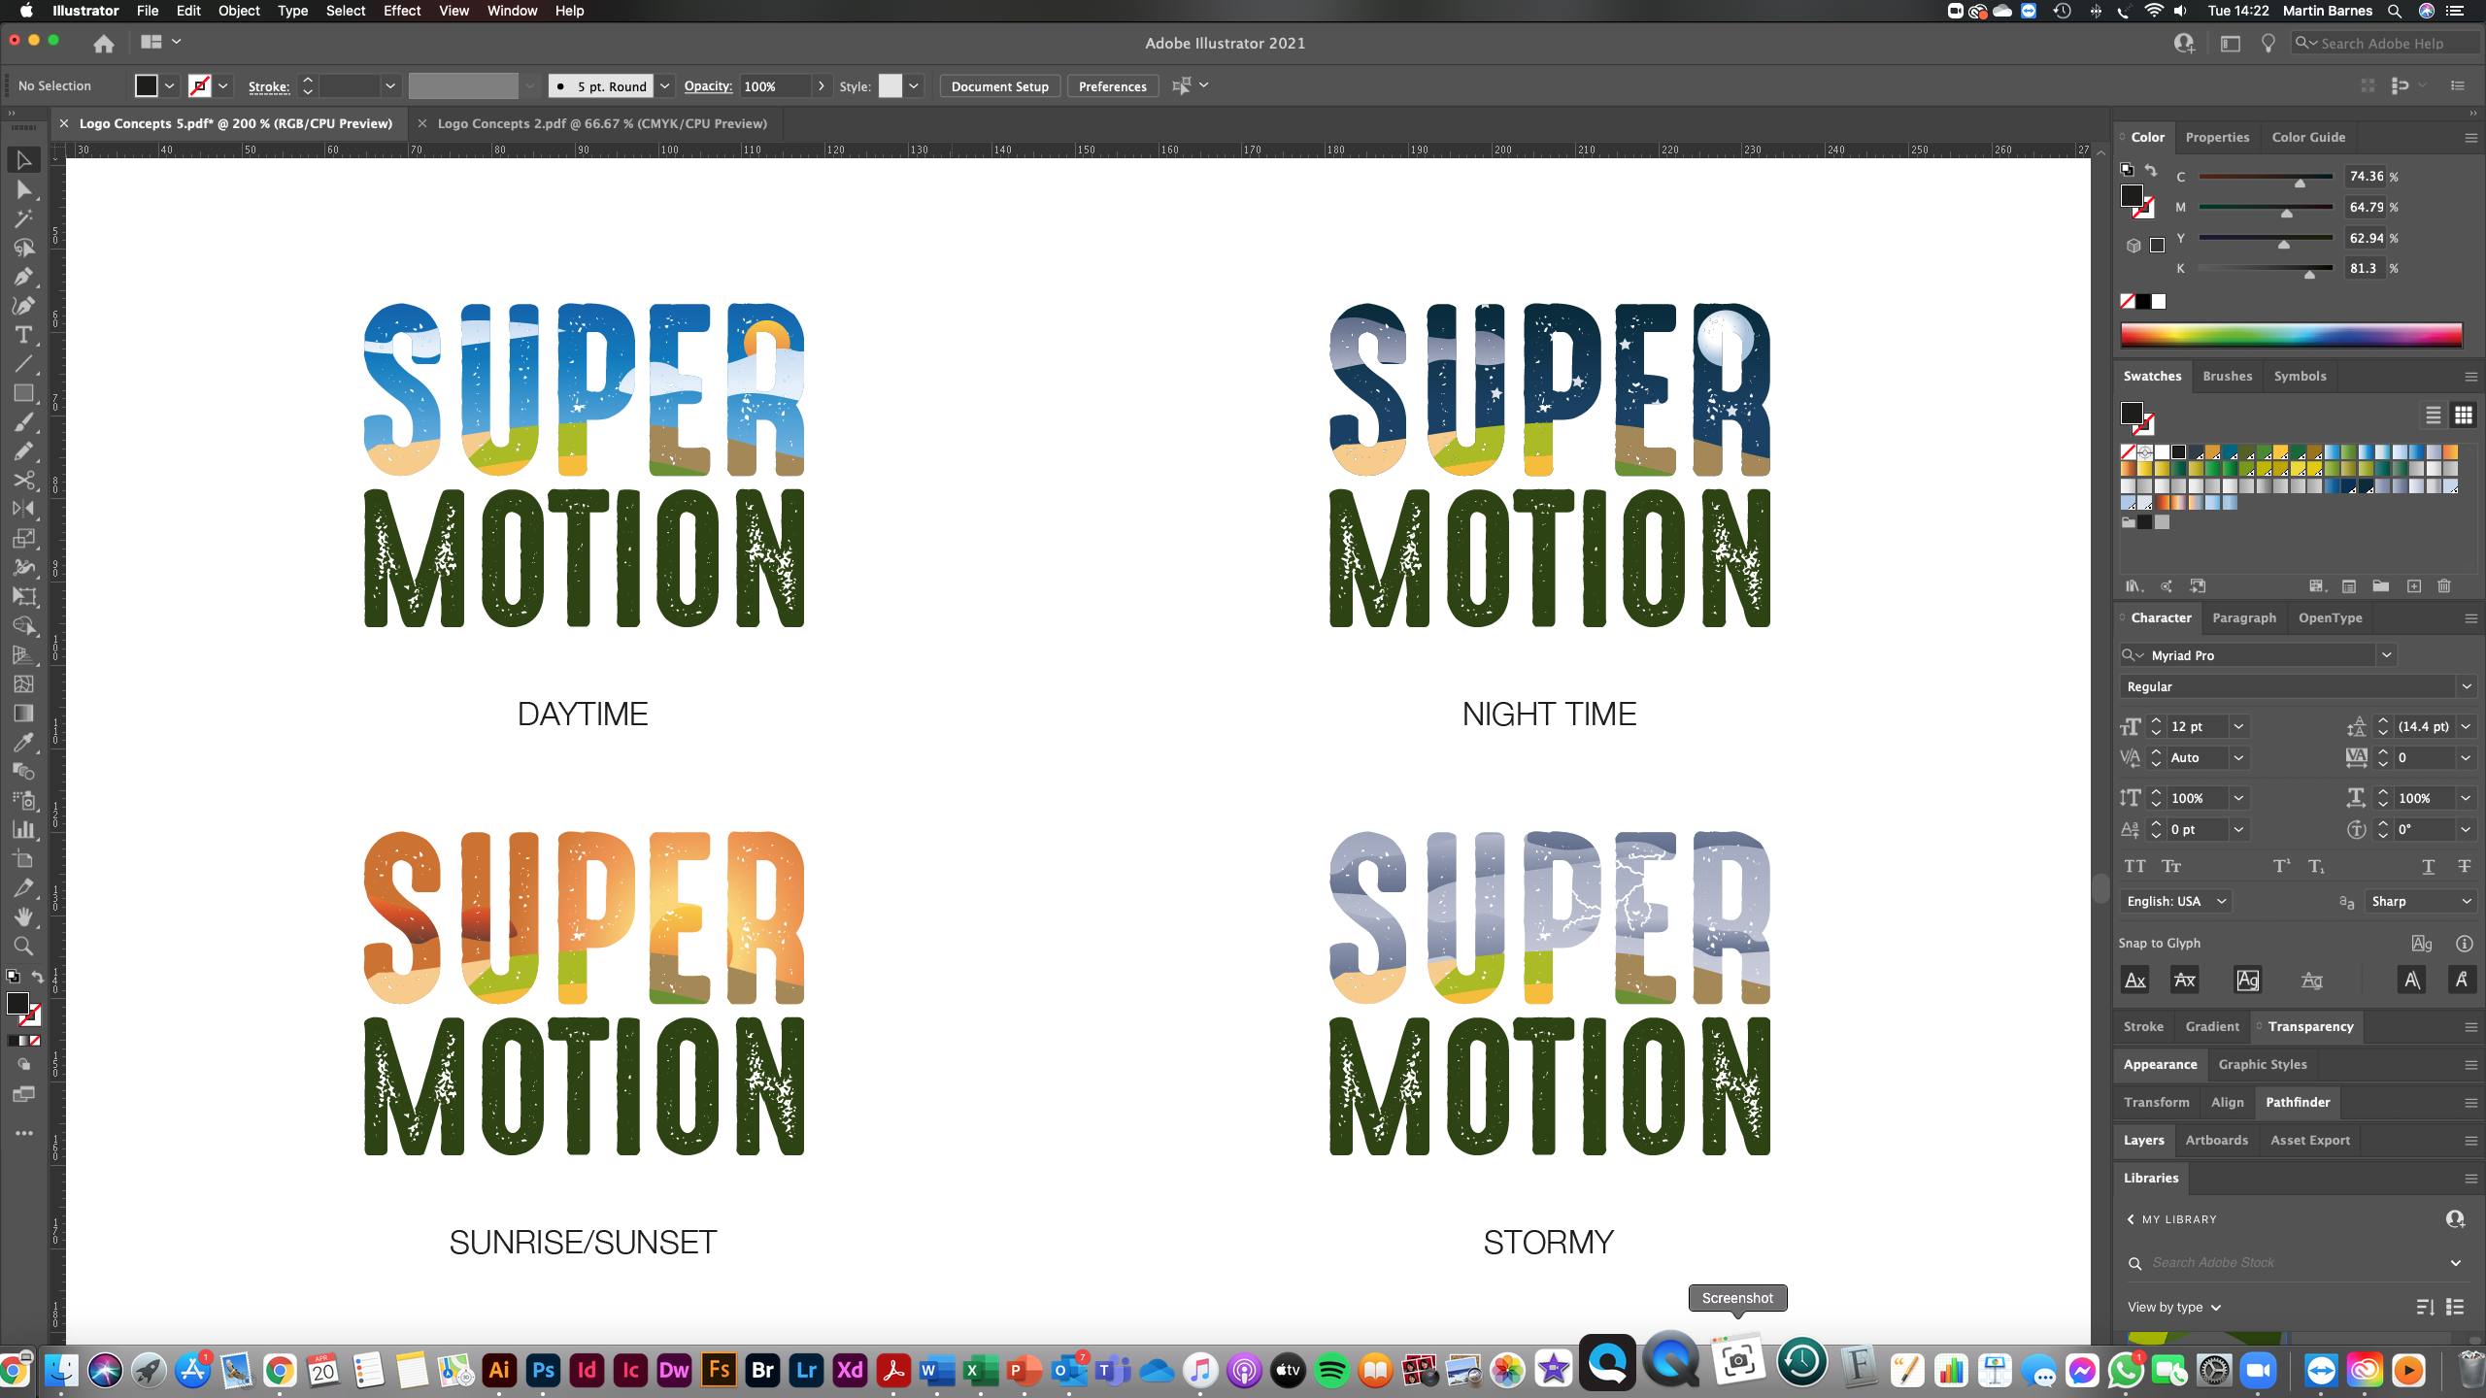The image size is (2486, 1398).
Task: Select the Hand tool
Action: point(24,917)
